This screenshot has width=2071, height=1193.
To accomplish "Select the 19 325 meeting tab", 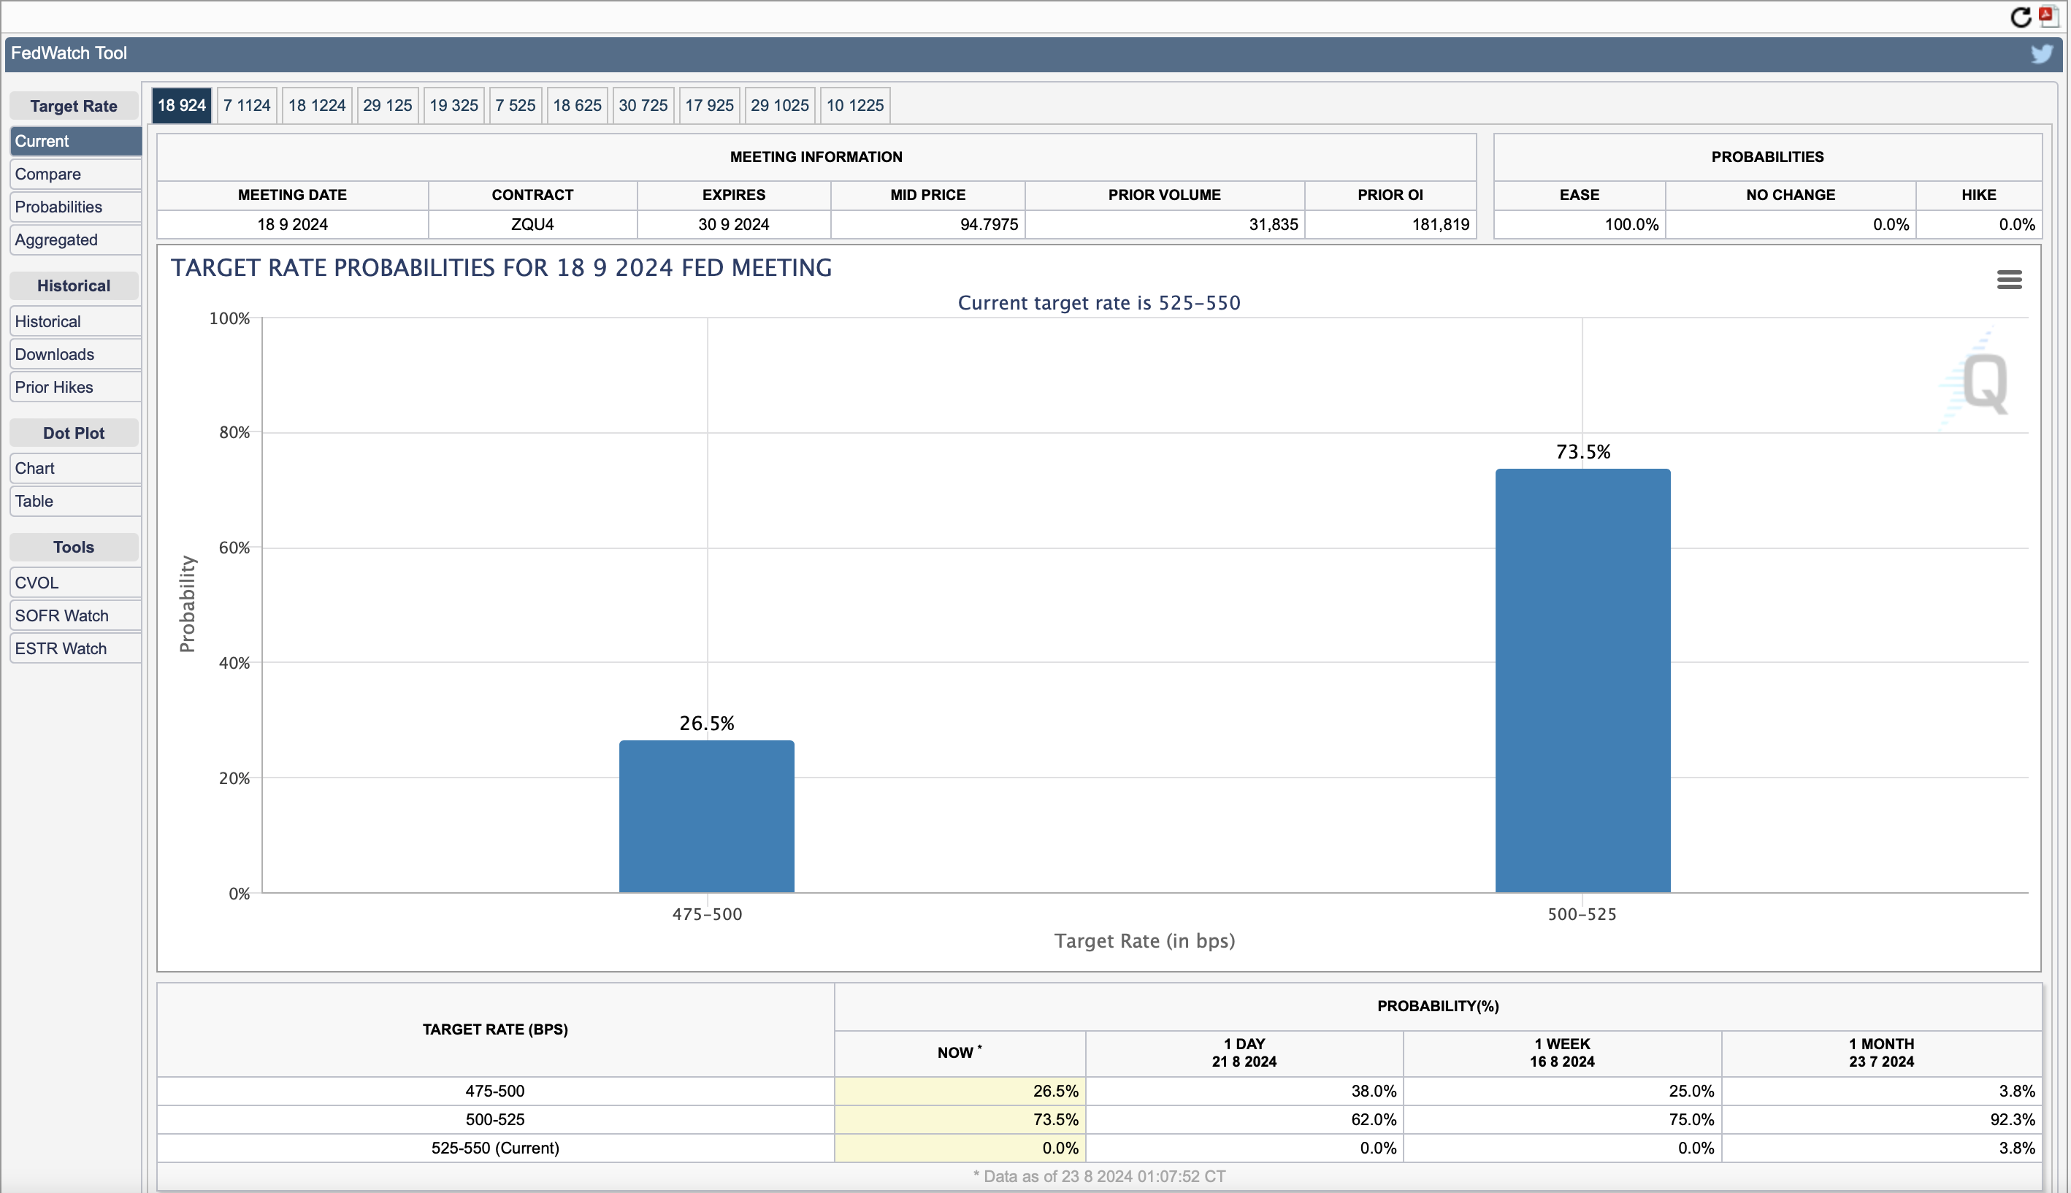I will click(454, 106).
